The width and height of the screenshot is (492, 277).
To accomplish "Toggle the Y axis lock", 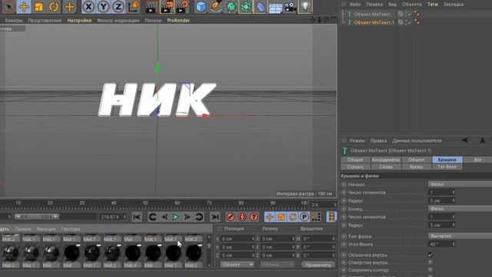I will click(x=104, y=6).
